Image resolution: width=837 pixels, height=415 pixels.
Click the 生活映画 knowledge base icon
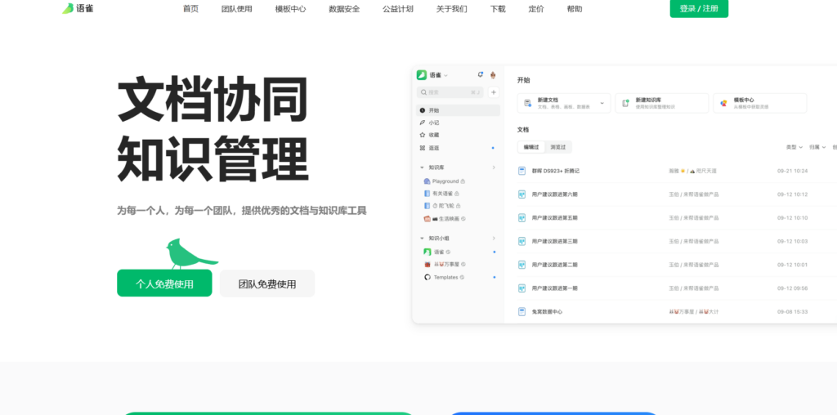point(427,219)
